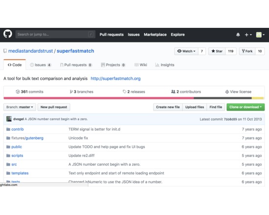Open the user avatar menu
Viewport: 269px width, 215px height.
point(260,35)
